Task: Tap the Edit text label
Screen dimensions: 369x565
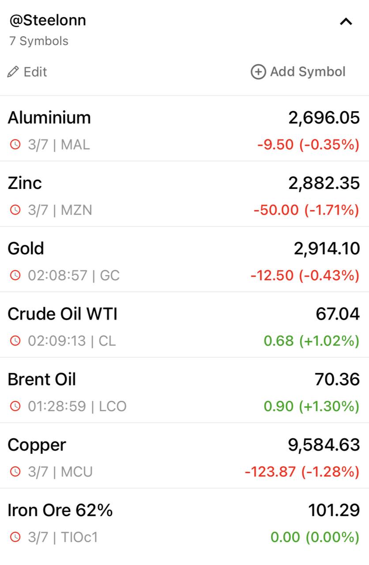Action: [x=35, y=72]
